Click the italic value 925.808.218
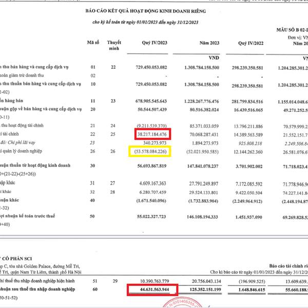This screenshot has height=308, width=308. click(x=251, y=143)
